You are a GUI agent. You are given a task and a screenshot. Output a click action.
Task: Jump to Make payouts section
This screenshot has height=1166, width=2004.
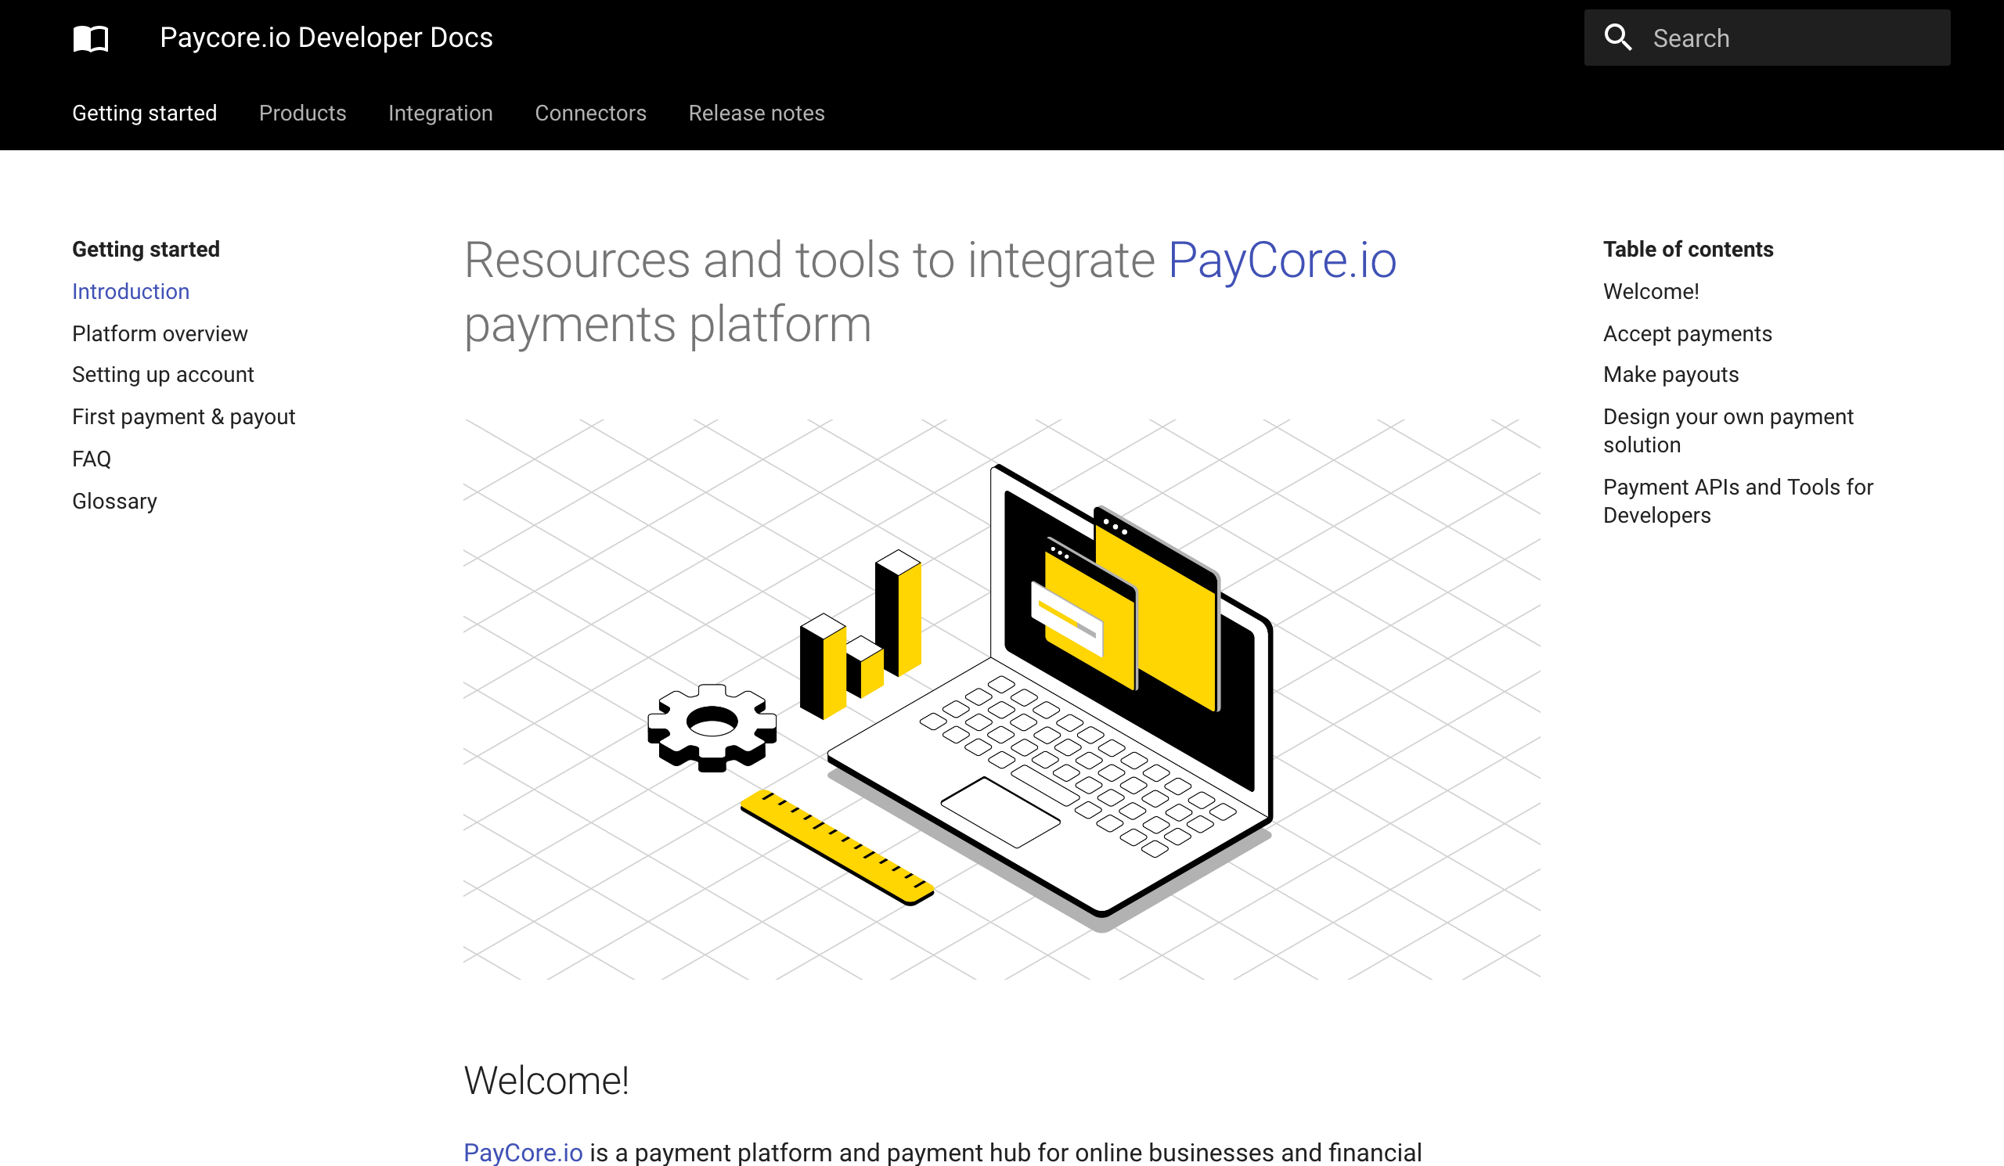pyautogui.click(x=1671, y=374)
